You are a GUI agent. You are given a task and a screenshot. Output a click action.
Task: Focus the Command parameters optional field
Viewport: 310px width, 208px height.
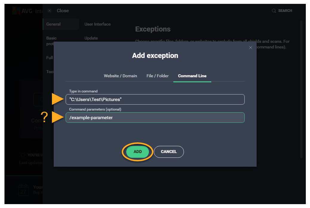click(x=155, y=118)
